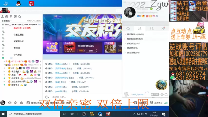208x117 pixels.
Task: Click the F2 push-to-talk keyboard icon
Action: point(28,103)
